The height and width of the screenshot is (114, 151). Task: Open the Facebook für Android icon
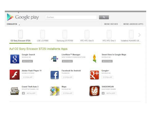tap(55, 75)
